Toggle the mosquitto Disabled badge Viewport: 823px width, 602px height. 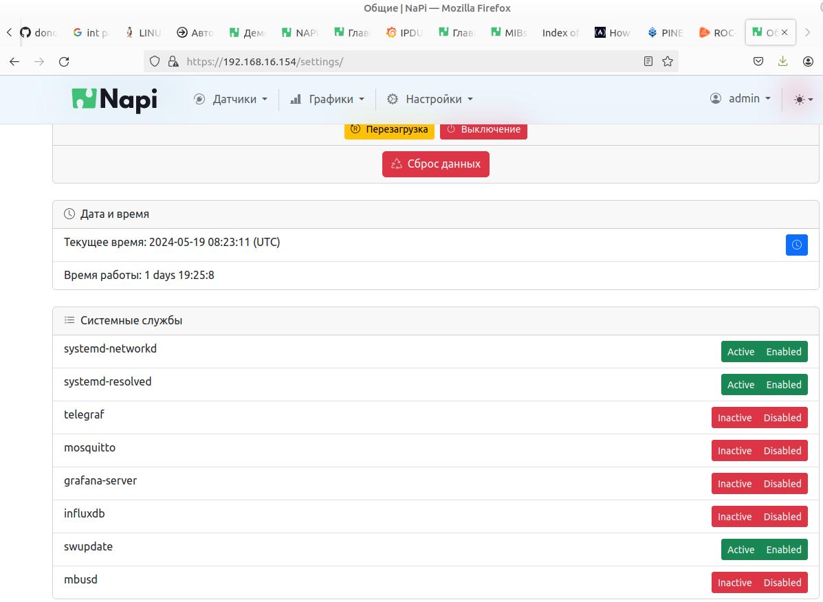click(782, 451)
